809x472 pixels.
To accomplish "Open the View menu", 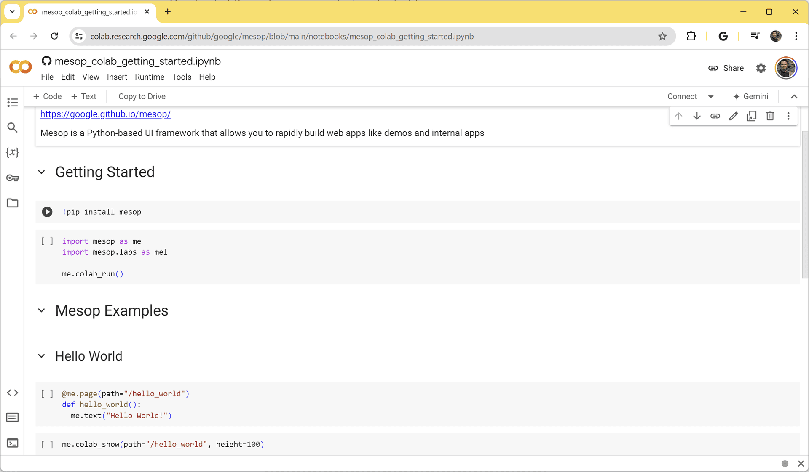I will pyautogui.click(x=91, y=77).
